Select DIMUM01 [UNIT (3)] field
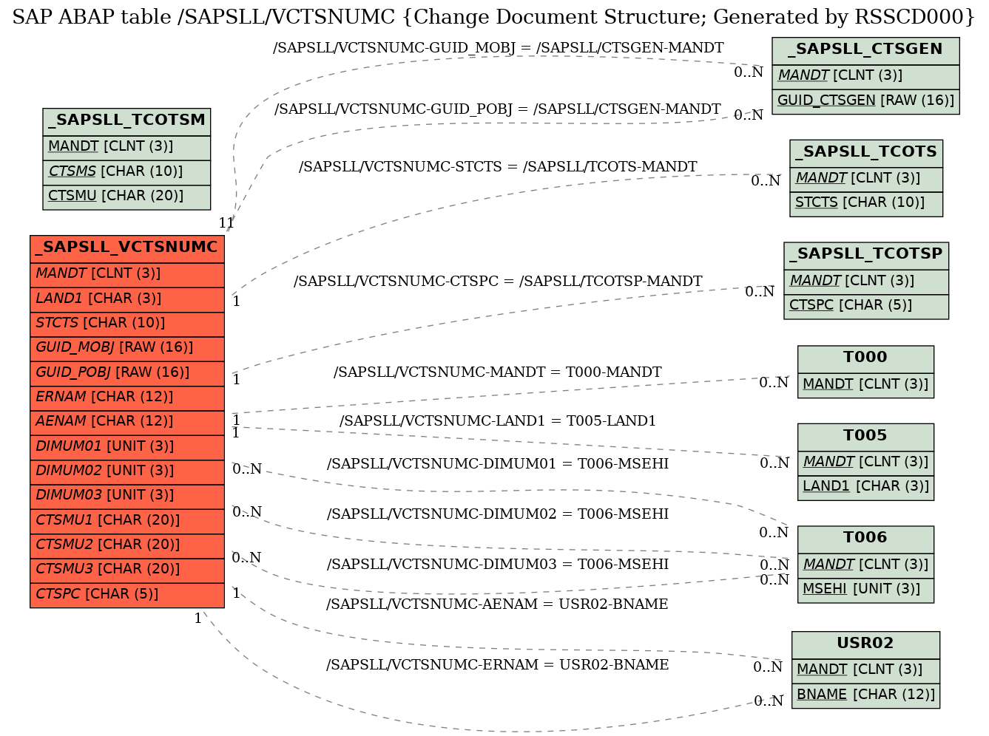 (x=127, y=446)
